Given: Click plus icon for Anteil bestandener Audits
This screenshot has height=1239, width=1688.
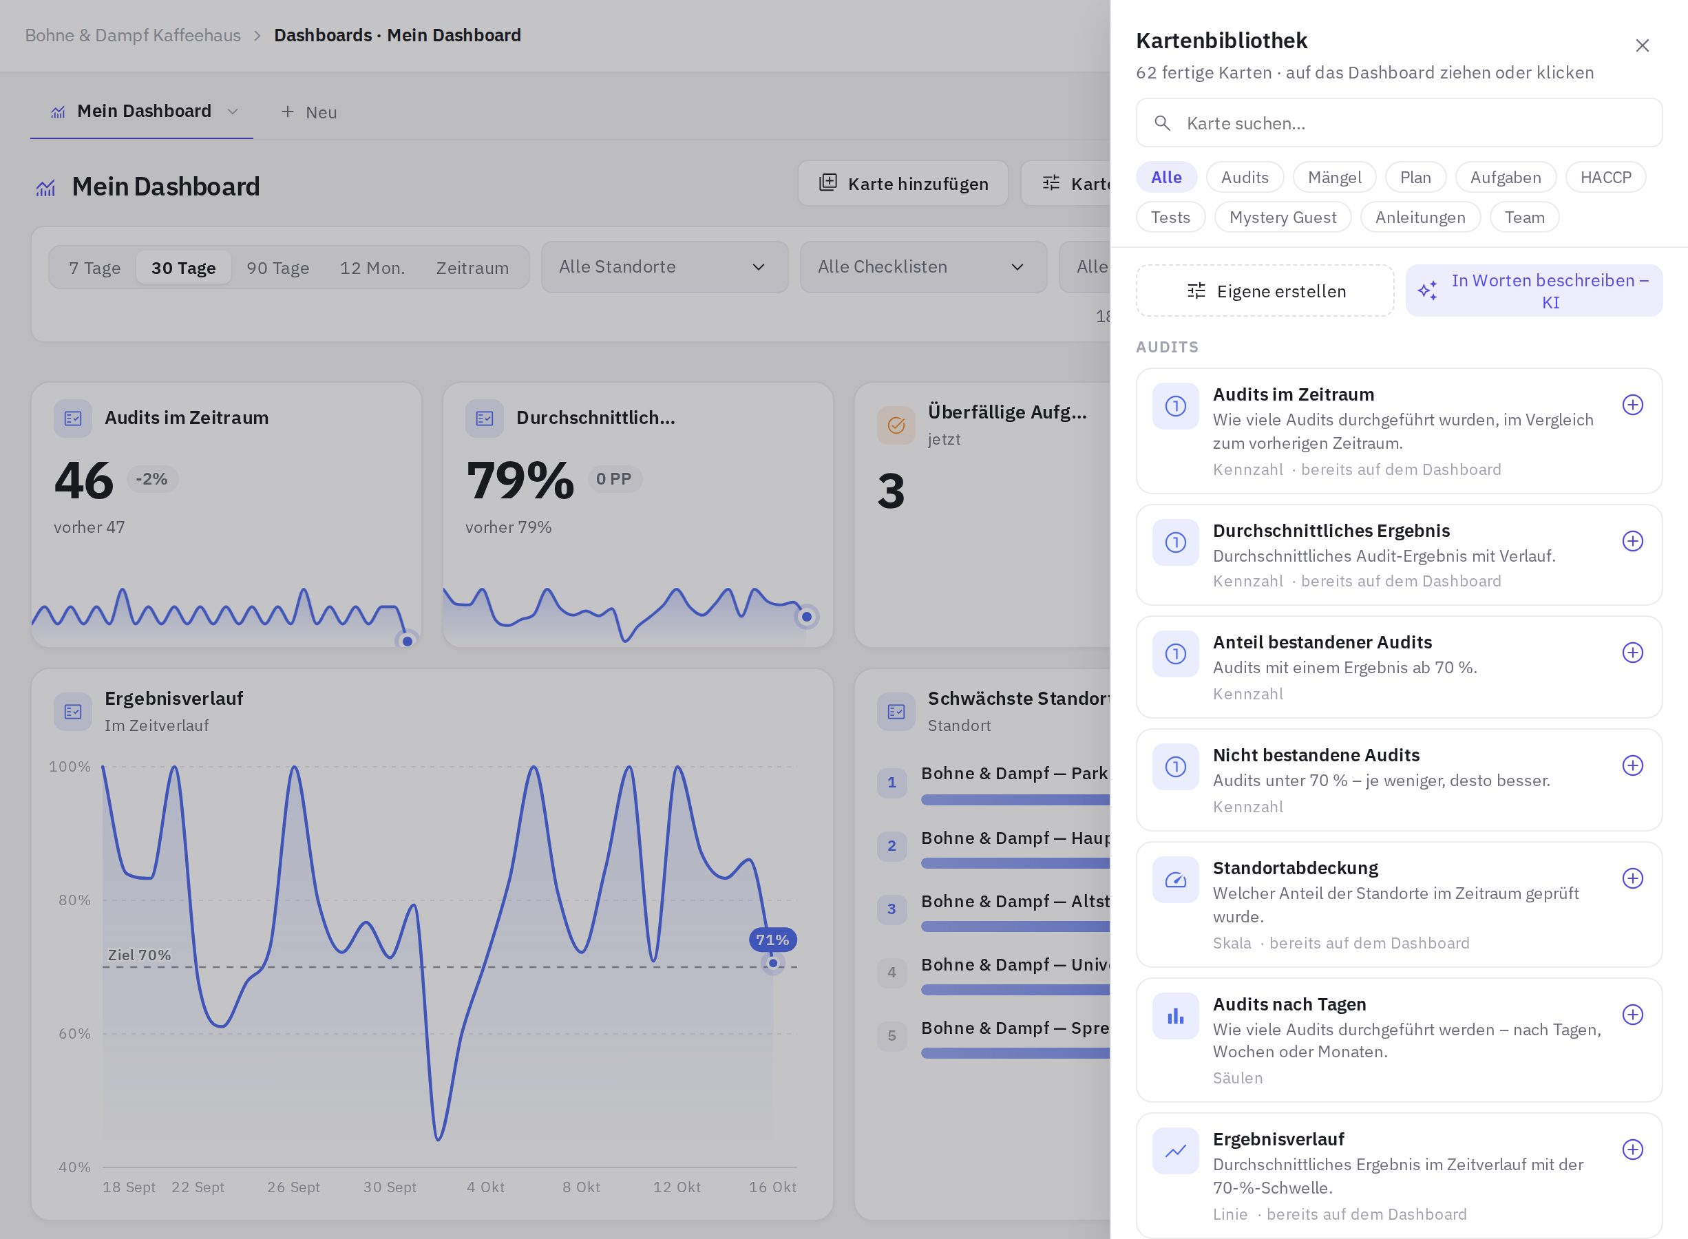Looking at the screenshot, I should click(x=1632, y=653).
